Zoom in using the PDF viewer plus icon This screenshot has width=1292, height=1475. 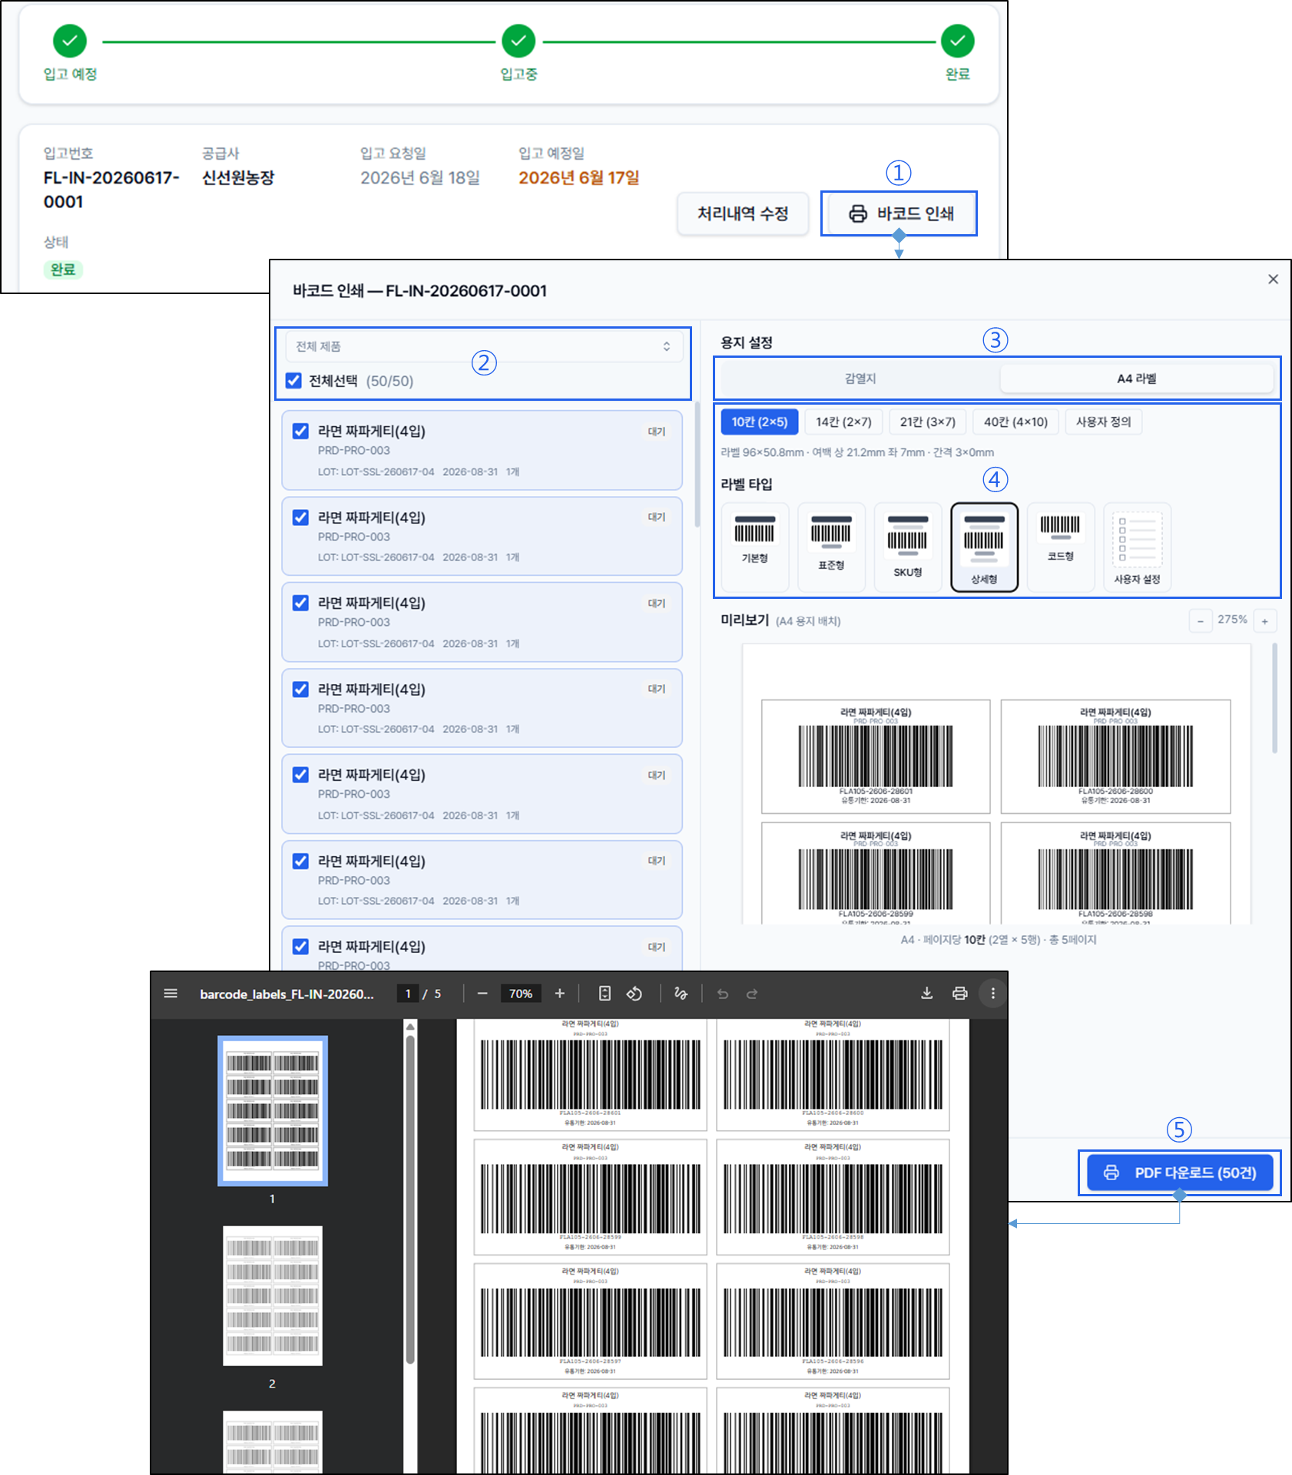560,994
